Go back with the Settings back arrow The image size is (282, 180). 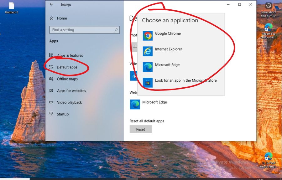tap(51, 4)
